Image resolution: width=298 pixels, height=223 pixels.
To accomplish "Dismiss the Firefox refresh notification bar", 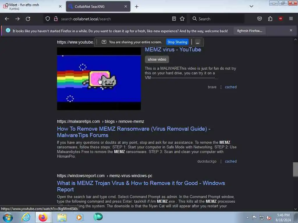I will pos(291,30).
